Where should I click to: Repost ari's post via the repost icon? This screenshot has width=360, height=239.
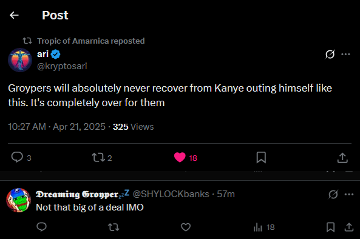point(98,158)
